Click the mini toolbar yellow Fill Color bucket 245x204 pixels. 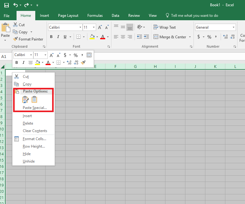pyautogui.click(x=37, y=63)
